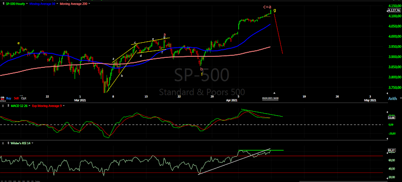Click the Opt button
The width and height of the screenshot is (402, 182).
pos(24,98)
